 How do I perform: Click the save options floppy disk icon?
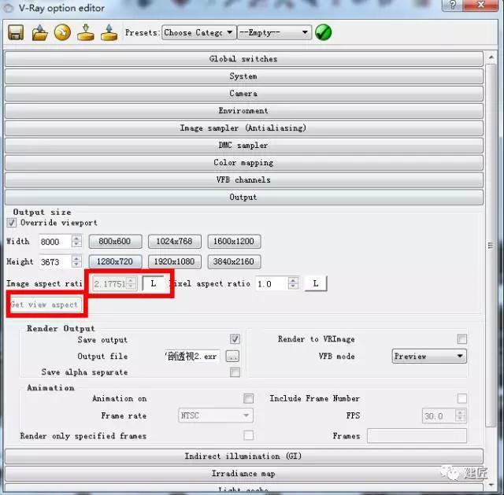point(16,32)
